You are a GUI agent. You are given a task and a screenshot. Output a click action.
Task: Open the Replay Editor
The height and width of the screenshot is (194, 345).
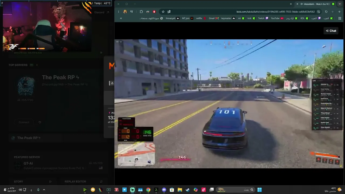[x=84, y=182]
